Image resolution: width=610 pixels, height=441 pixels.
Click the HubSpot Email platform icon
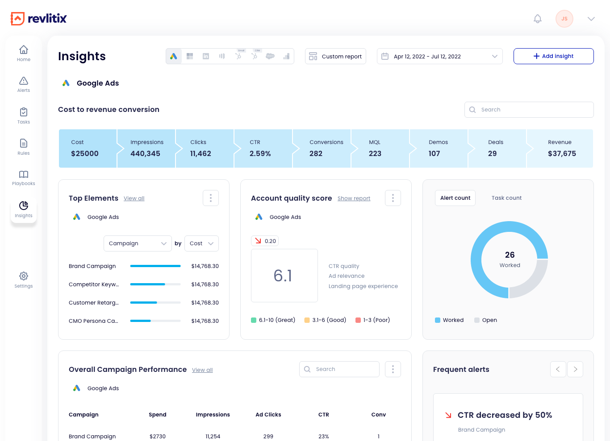238,56
